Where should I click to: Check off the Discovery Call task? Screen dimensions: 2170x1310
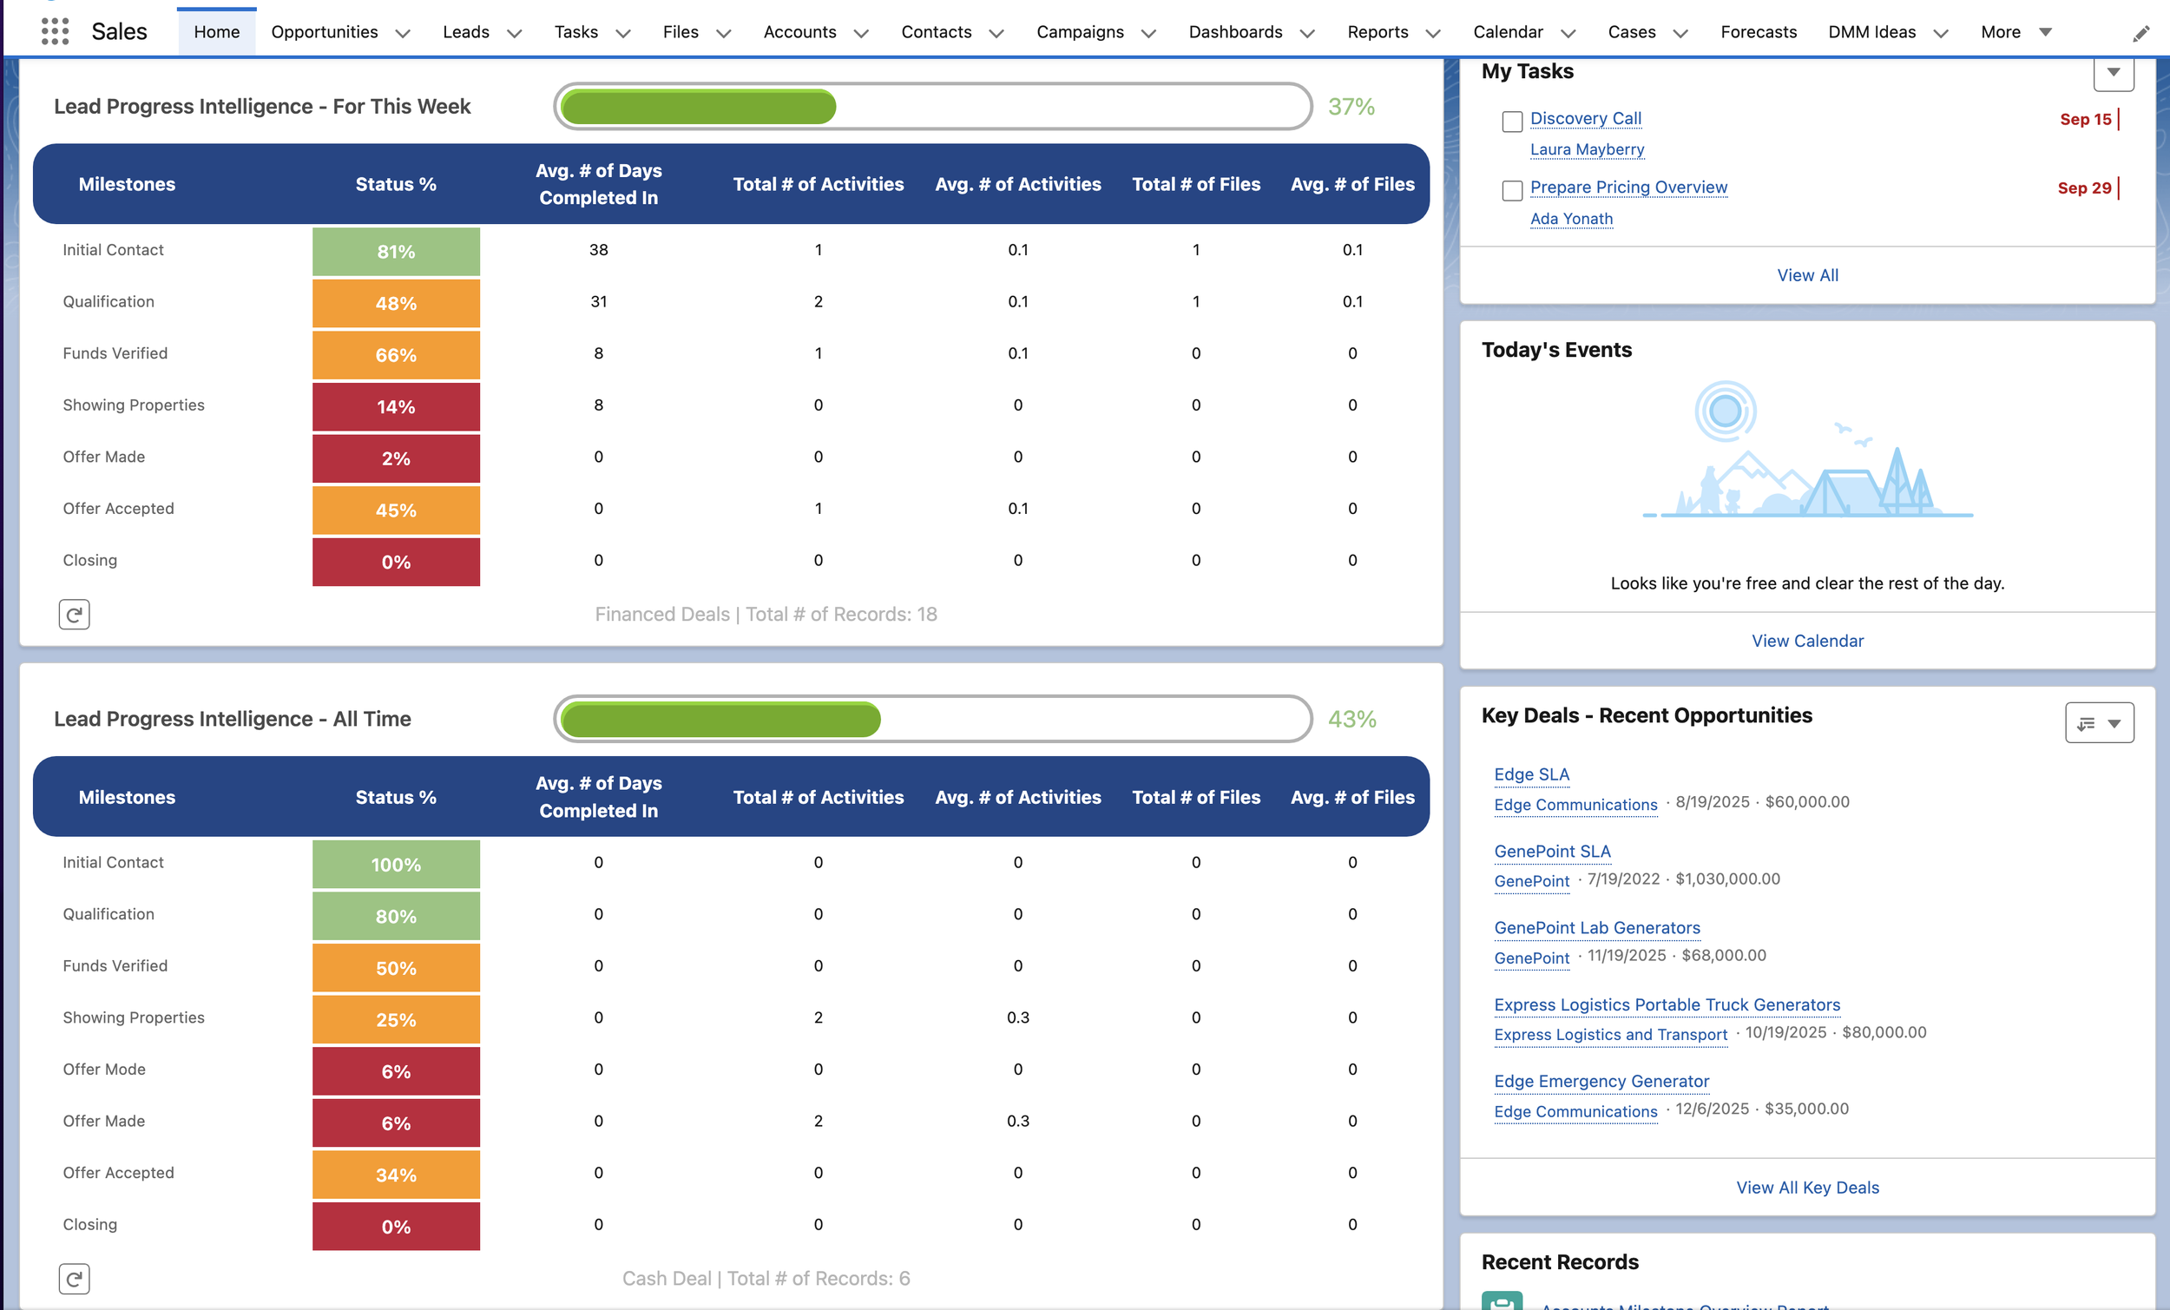tap(1512, 122)
